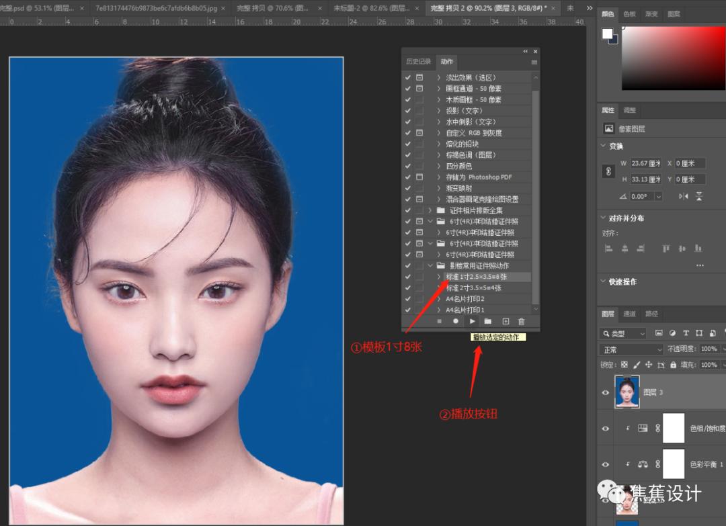Viewport: 726px width, 526px height.
Task: Expand the A4名片打印1 action
Action: [440, 310]
